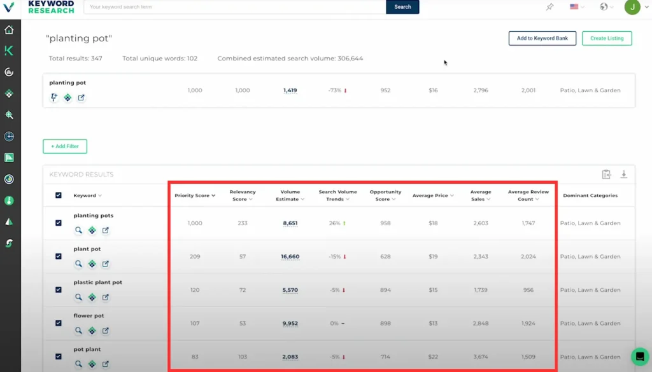Click volume estimate 16,660 link
This screenshot has height=372, width=652.
click(290, 256)
